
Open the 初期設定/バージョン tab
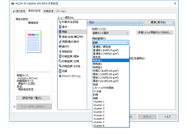coord(54,11)
